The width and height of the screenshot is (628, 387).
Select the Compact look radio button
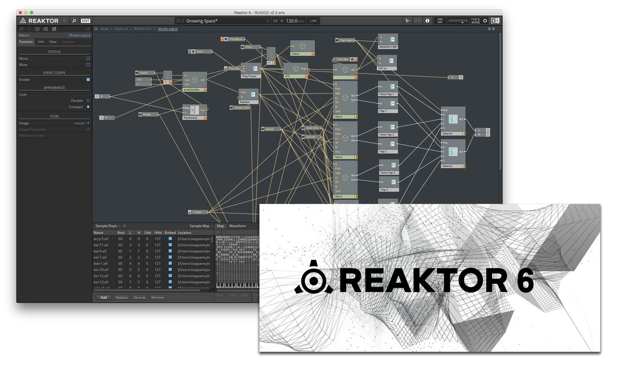click(x=88, y=107)
